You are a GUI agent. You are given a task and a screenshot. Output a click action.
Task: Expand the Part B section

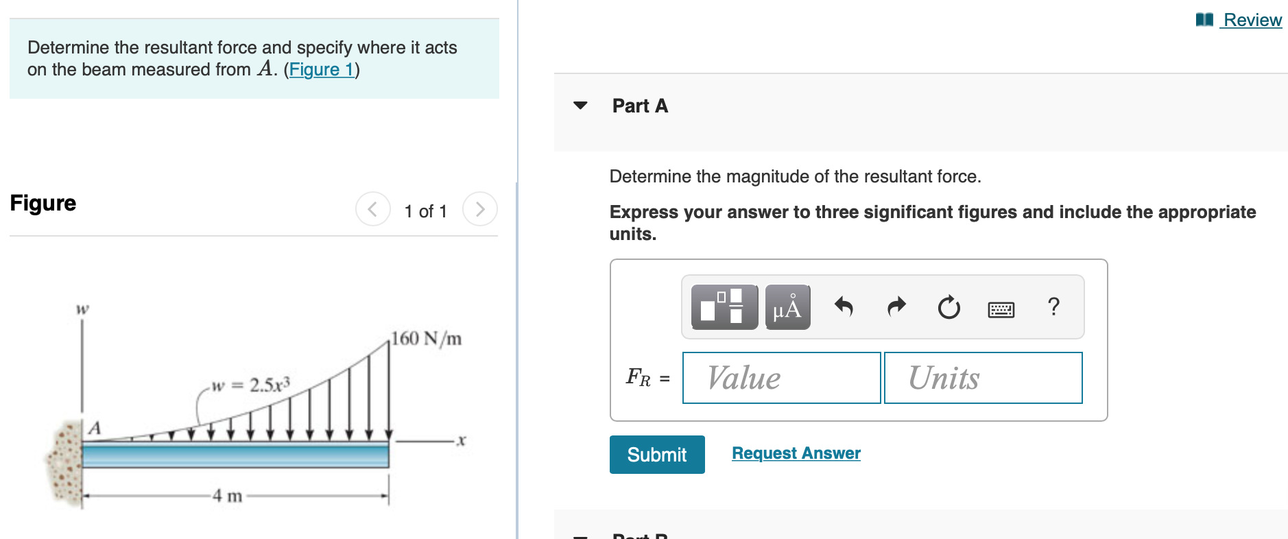click(580, 536)
